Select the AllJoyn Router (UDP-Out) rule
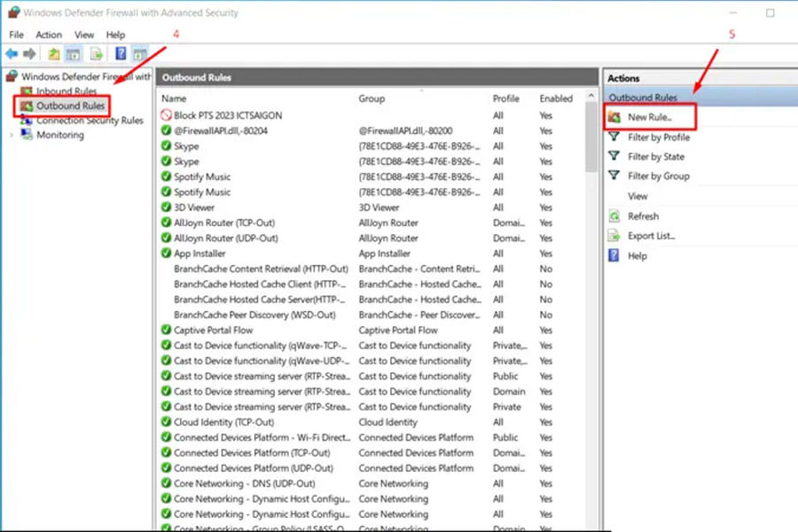This screenshot has width=798, height=532. (226, 239)
